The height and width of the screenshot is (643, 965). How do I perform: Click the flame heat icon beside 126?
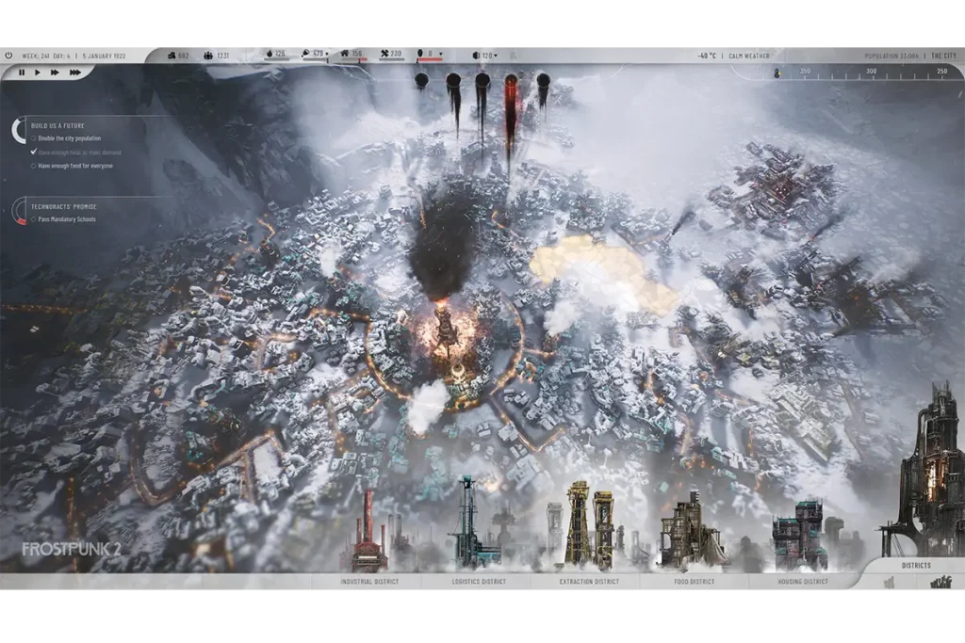click(x=269, y=54)
